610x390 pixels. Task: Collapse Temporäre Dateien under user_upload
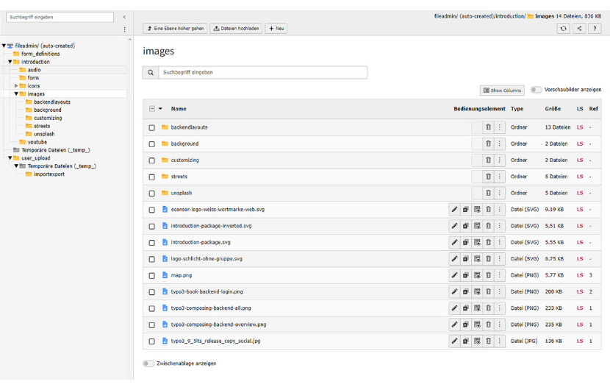16,166
